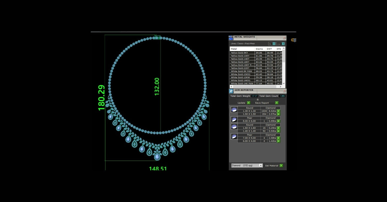Screen dimensions: 387x202
Task: Select the 8.00 X 6.00 Pear gem icon
Action: 234,120
